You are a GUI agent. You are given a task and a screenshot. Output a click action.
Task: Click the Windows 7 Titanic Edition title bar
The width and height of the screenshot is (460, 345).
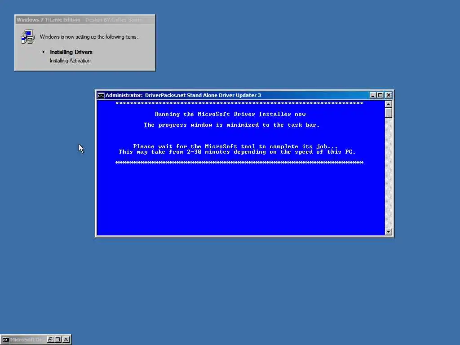[x=85, y=20]
